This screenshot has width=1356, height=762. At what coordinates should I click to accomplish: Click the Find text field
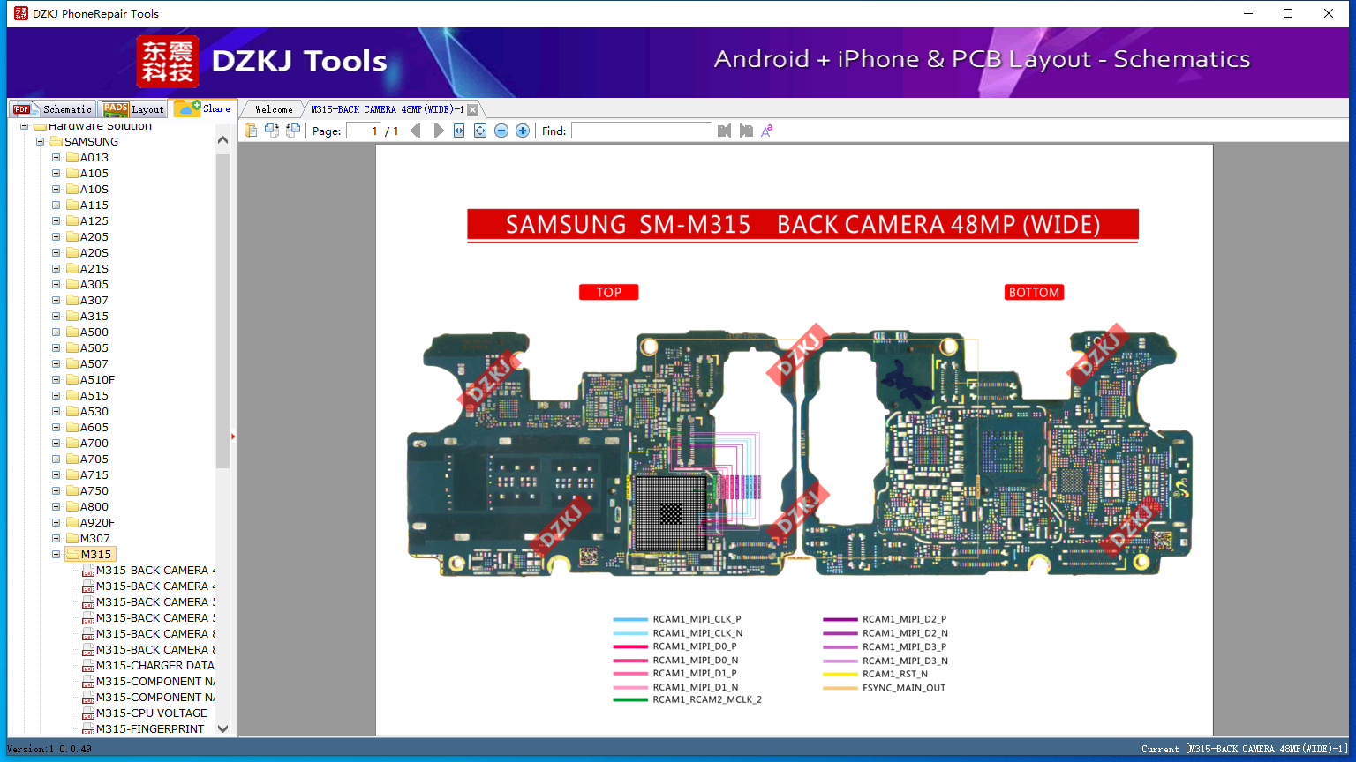pos(642,131)
